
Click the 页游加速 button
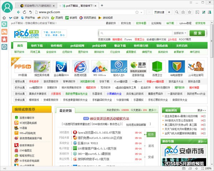159,12
